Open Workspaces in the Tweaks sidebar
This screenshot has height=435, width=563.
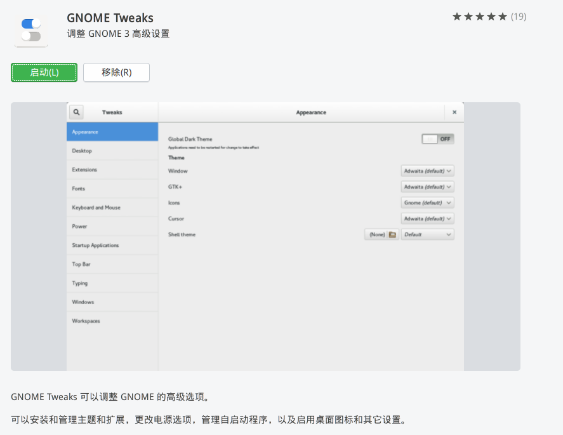coord(112,321)
